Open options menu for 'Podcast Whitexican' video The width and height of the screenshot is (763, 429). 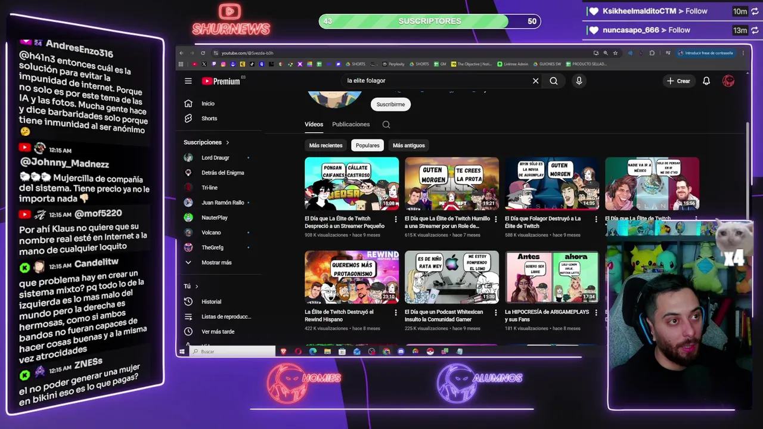point(496,312)
